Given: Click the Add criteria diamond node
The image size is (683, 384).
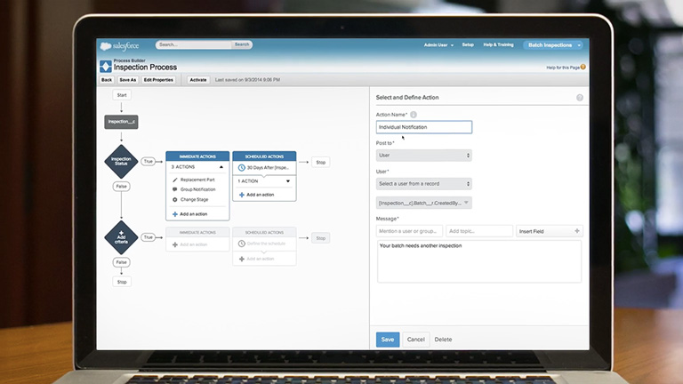Looking at the screenshot, I should tap(121, 237).
